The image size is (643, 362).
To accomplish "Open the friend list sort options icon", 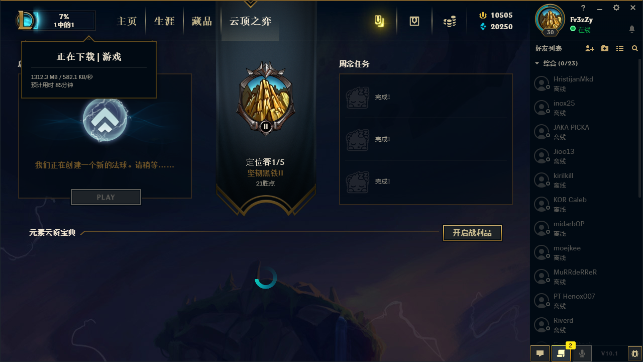I will (620, 48).
